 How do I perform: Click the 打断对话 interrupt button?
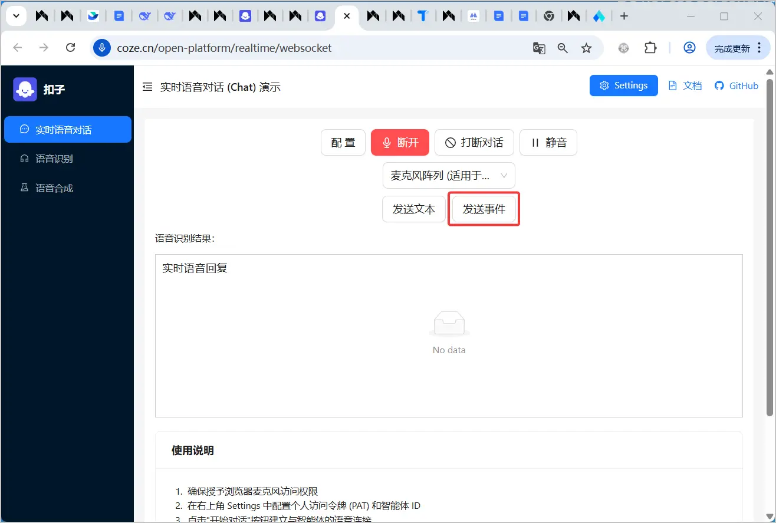point(474,142)
